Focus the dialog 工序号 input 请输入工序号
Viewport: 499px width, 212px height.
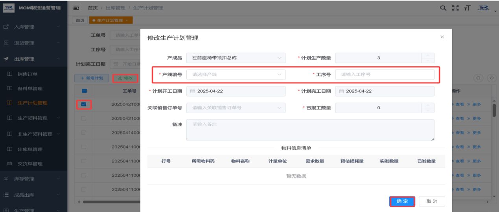pyautogui.click(x=385, y=74)
